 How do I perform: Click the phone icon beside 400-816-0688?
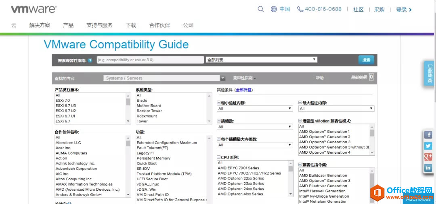coord(300,9)
